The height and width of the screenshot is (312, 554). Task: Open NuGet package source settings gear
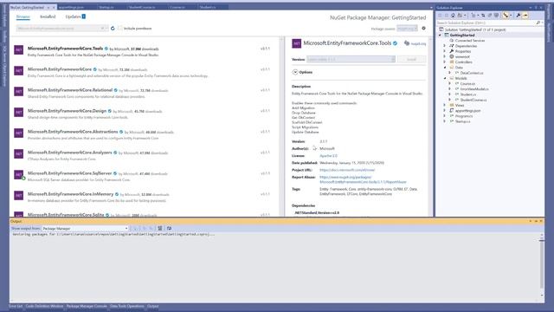coord(423,29)
